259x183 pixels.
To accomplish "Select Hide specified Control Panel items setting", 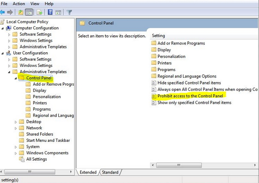I will coord(189,83).
